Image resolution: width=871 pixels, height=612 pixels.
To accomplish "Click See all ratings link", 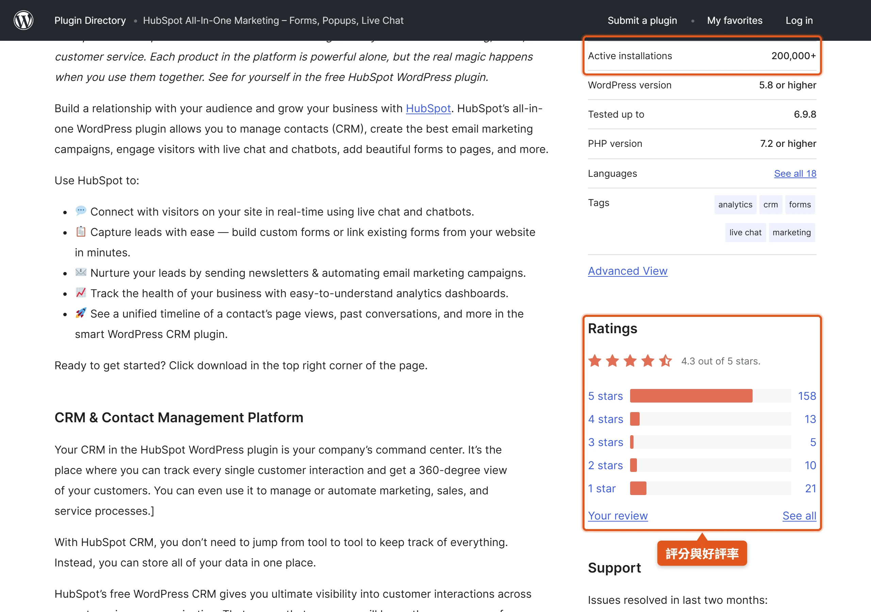I will click(x=799, y=516).
